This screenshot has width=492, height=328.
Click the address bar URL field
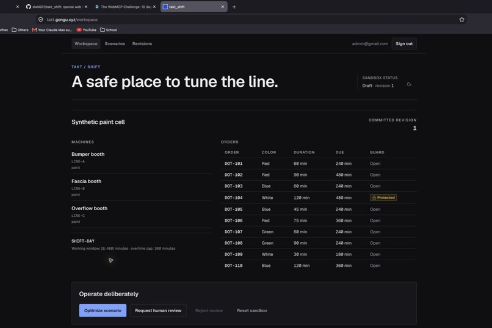click(x=251, y=20)
